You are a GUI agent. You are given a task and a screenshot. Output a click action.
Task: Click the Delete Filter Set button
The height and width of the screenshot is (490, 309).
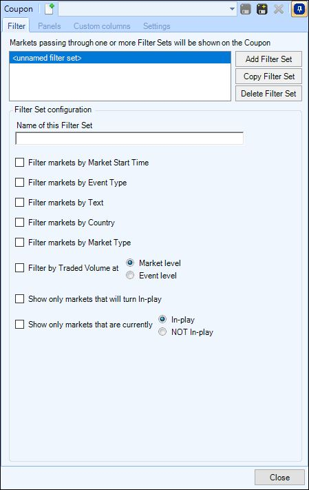(268, 94)
